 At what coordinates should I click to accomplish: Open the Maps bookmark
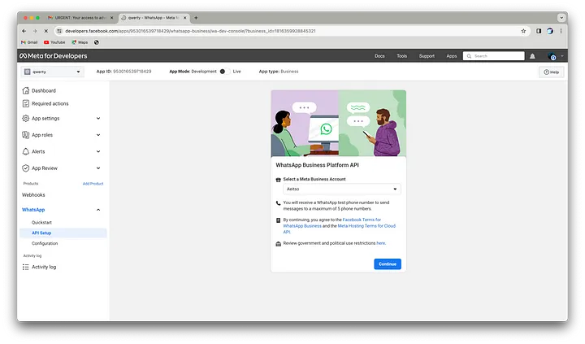coord(80,42)
